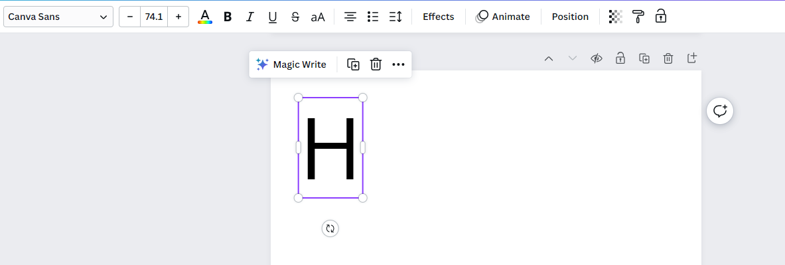Change text alignment
785x265 pixels.
pyautogui.click(x=350, y=17)
